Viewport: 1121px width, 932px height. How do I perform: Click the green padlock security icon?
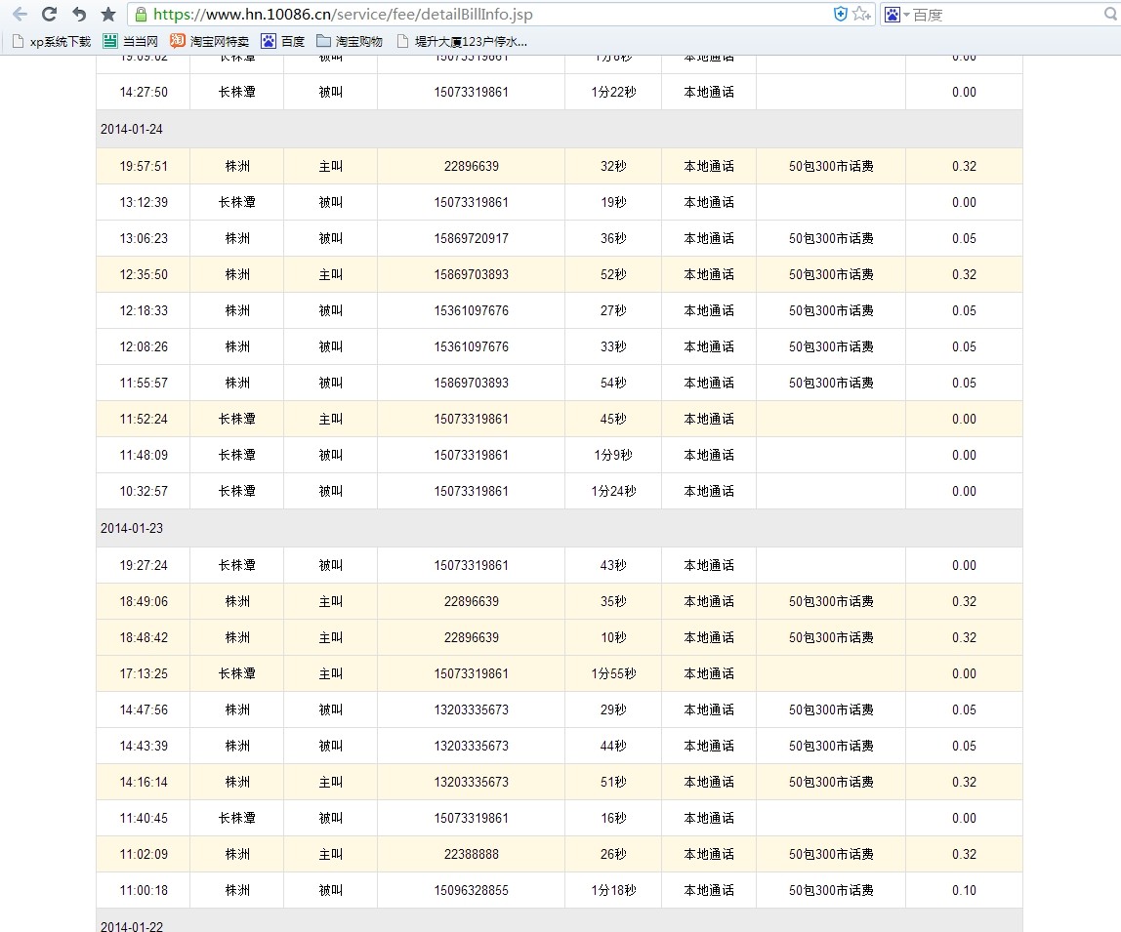(x=142, y=15)
